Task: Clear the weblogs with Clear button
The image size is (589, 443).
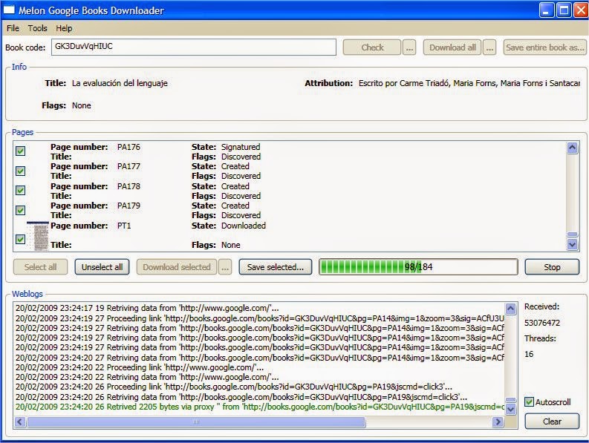Action: [552, 421]
